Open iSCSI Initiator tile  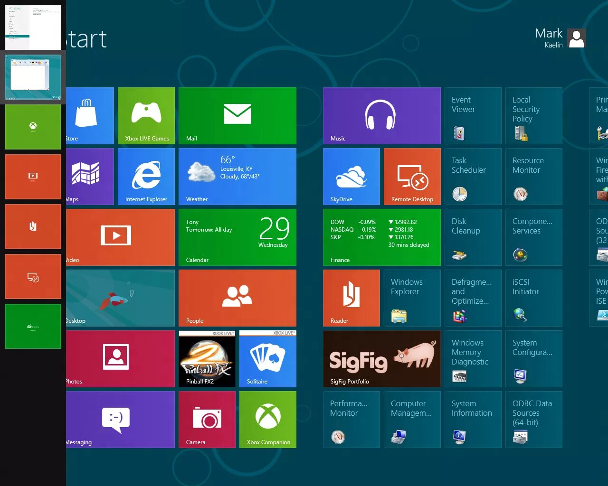pos(534,298)
